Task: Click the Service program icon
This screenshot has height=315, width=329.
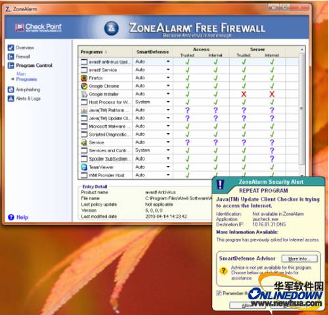Action: (84, 142)
